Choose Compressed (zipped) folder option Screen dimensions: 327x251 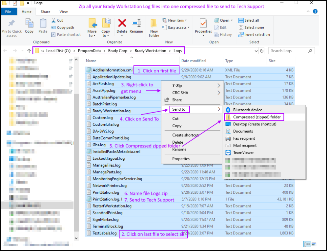254,117
